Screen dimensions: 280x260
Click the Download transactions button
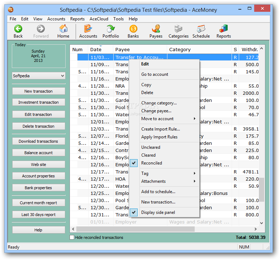click(x=39, y=141)
